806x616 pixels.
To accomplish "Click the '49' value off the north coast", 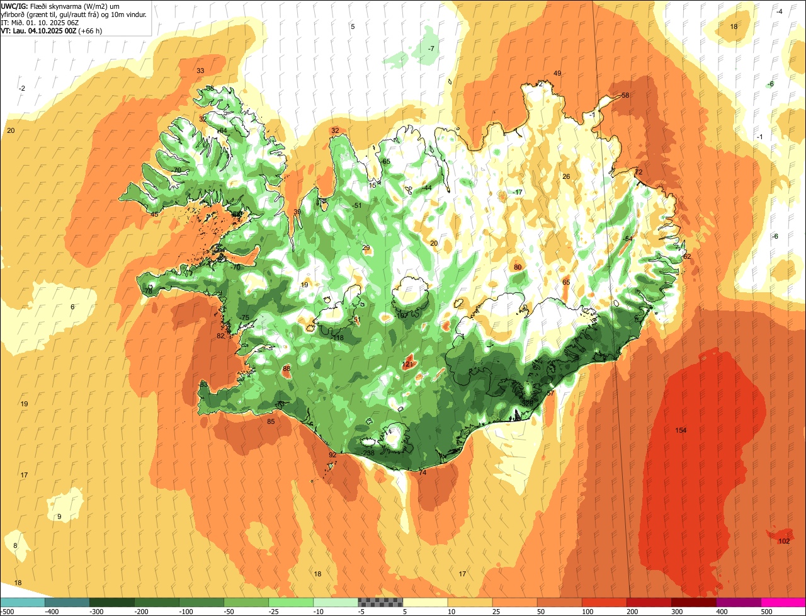I will click(x=557, y=73).
